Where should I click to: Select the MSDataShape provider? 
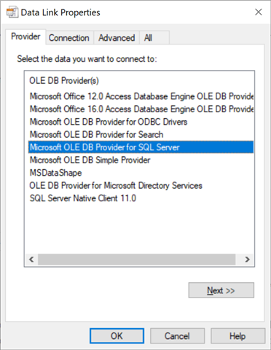pos(141,173)
